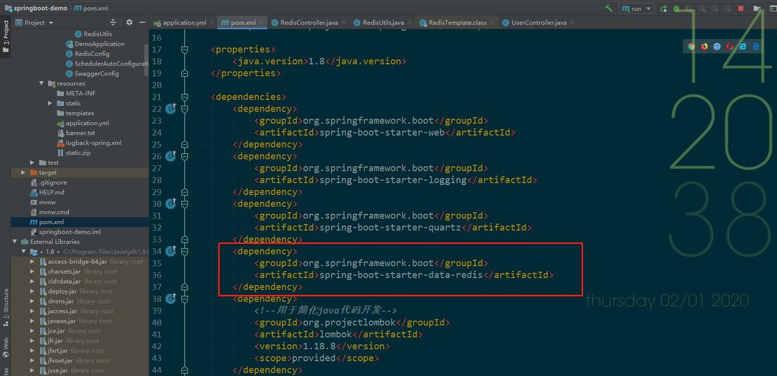Click the Opera browser icon

point(730,46)
